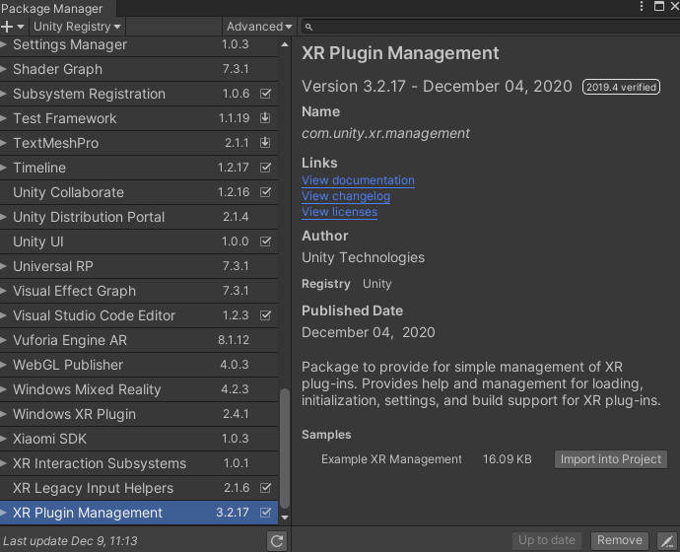Open the add package plus menu
The image size is (680, 552).
[12, 27]
